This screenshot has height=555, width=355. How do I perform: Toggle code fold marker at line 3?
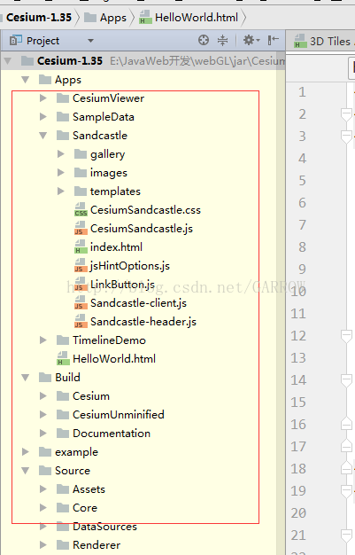[x=346, y=137]
